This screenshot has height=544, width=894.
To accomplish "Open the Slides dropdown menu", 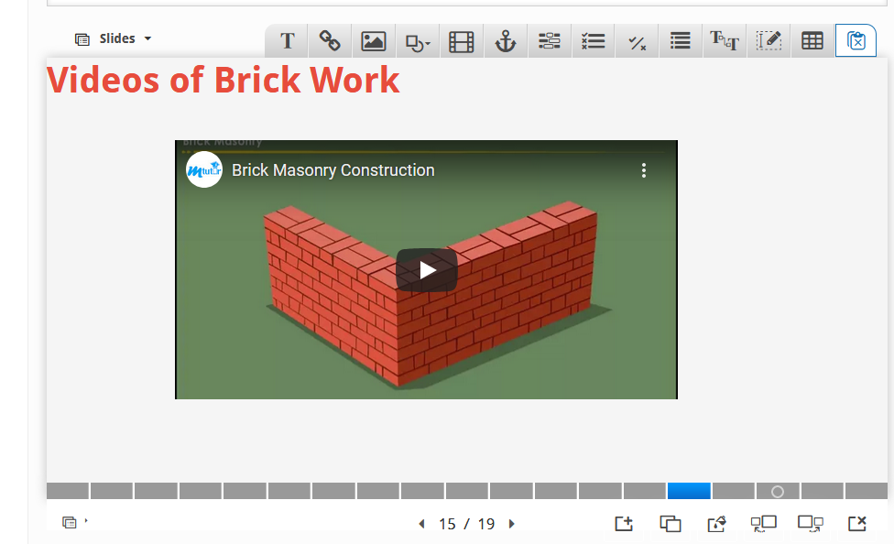I will (x=113, y=38).
